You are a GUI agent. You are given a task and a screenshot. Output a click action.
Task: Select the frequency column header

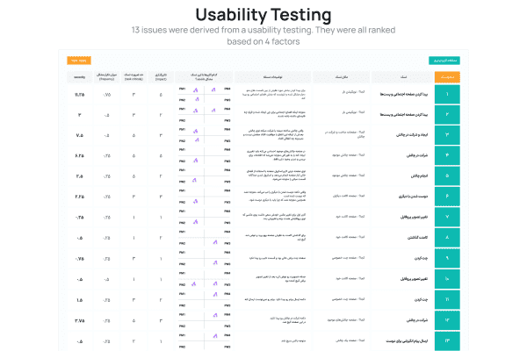(106, 77)
